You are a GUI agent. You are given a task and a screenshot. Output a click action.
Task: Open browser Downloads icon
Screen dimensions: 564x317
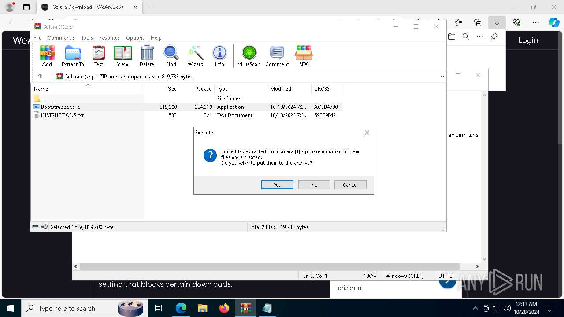click(497, 22)
